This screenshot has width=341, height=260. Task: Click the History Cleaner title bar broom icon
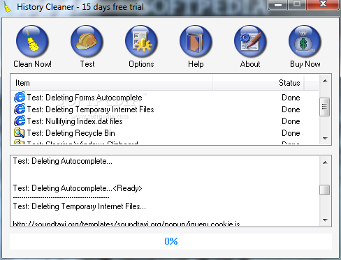click(x=7, y=6)
